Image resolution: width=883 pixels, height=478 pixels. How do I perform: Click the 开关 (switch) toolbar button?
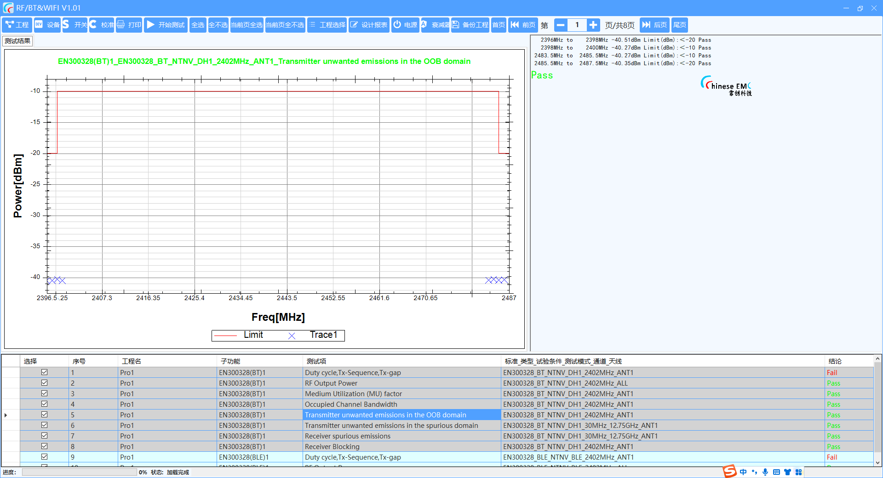pyautogui.click(x=75, y=25)
